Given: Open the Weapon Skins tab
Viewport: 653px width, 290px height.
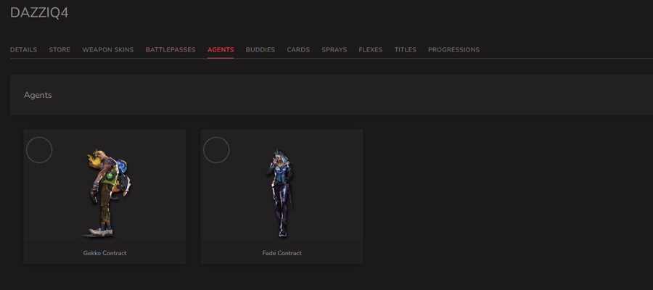Looking at the screenshot, I should [x=108, y=50].
